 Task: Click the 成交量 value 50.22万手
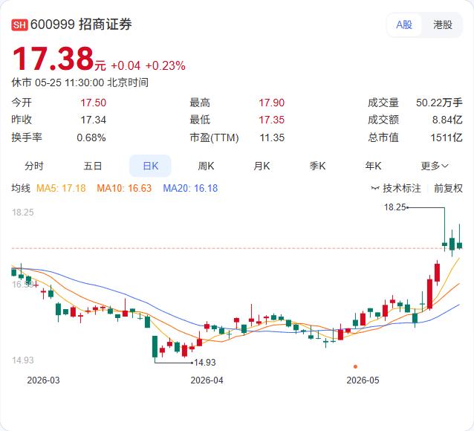pos(439,103)
